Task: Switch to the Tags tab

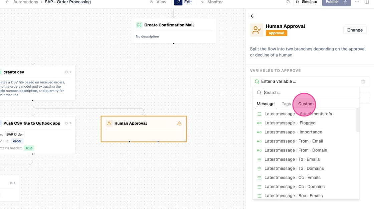Action: (286, 104)
